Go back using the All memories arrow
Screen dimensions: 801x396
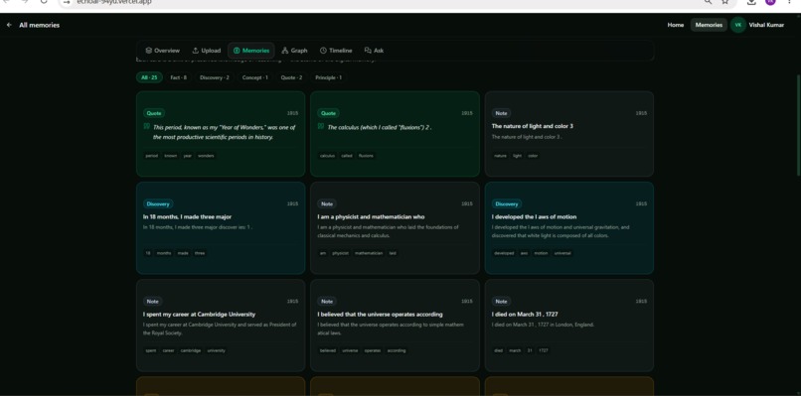[x=9, y=25]
